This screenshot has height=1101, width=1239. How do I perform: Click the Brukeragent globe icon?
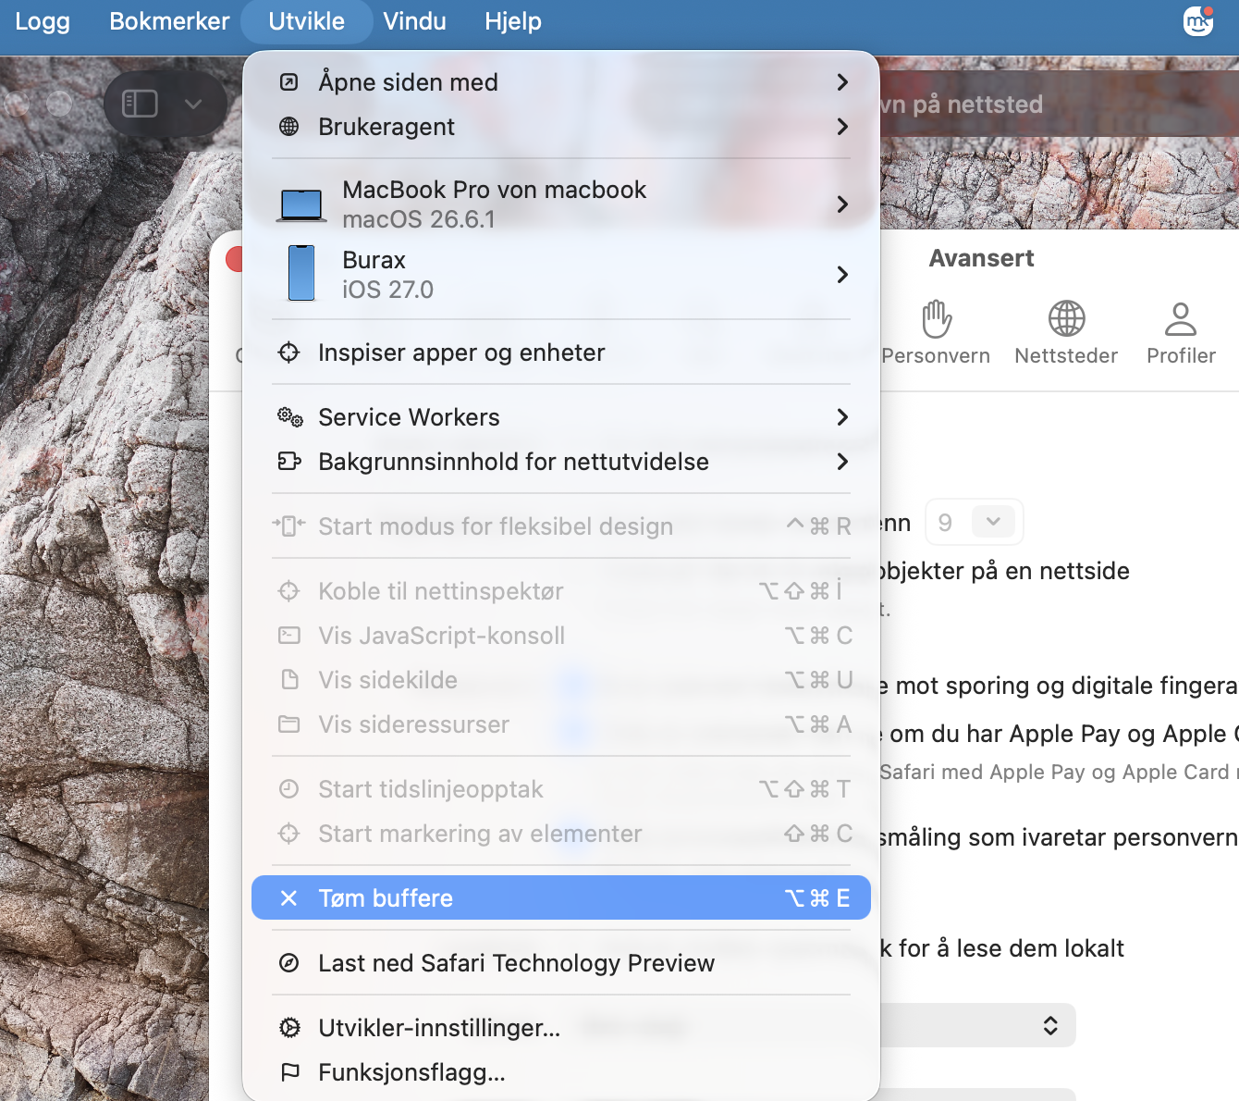point(289,127)
